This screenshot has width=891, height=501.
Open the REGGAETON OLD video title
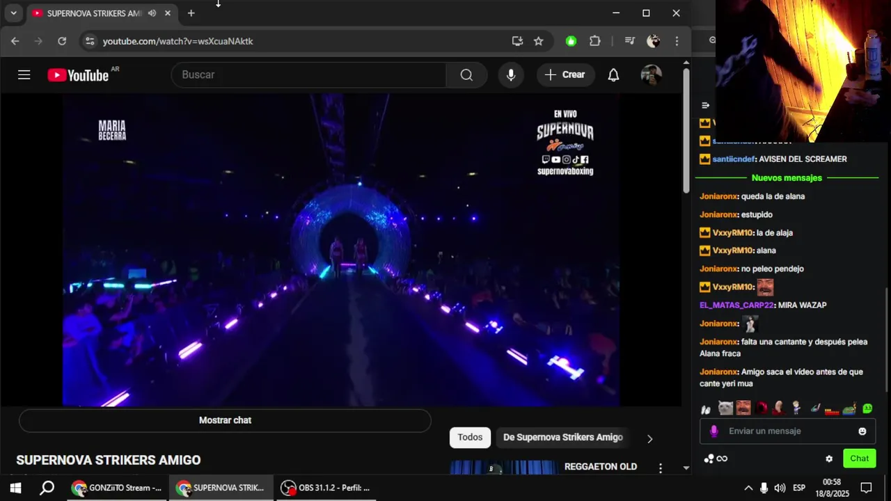601,466
